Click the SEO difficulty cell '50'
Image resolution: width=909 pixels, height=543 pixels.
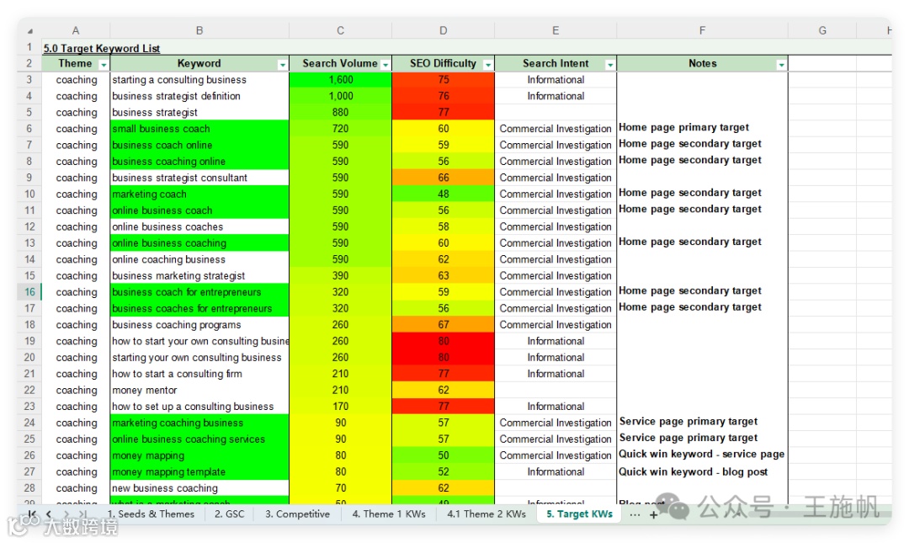click(443, 456)
